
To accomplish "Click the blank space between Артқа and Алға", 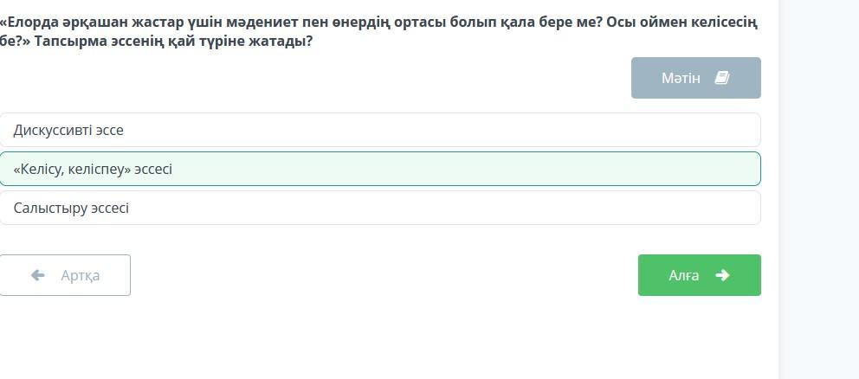I will 384,275.
